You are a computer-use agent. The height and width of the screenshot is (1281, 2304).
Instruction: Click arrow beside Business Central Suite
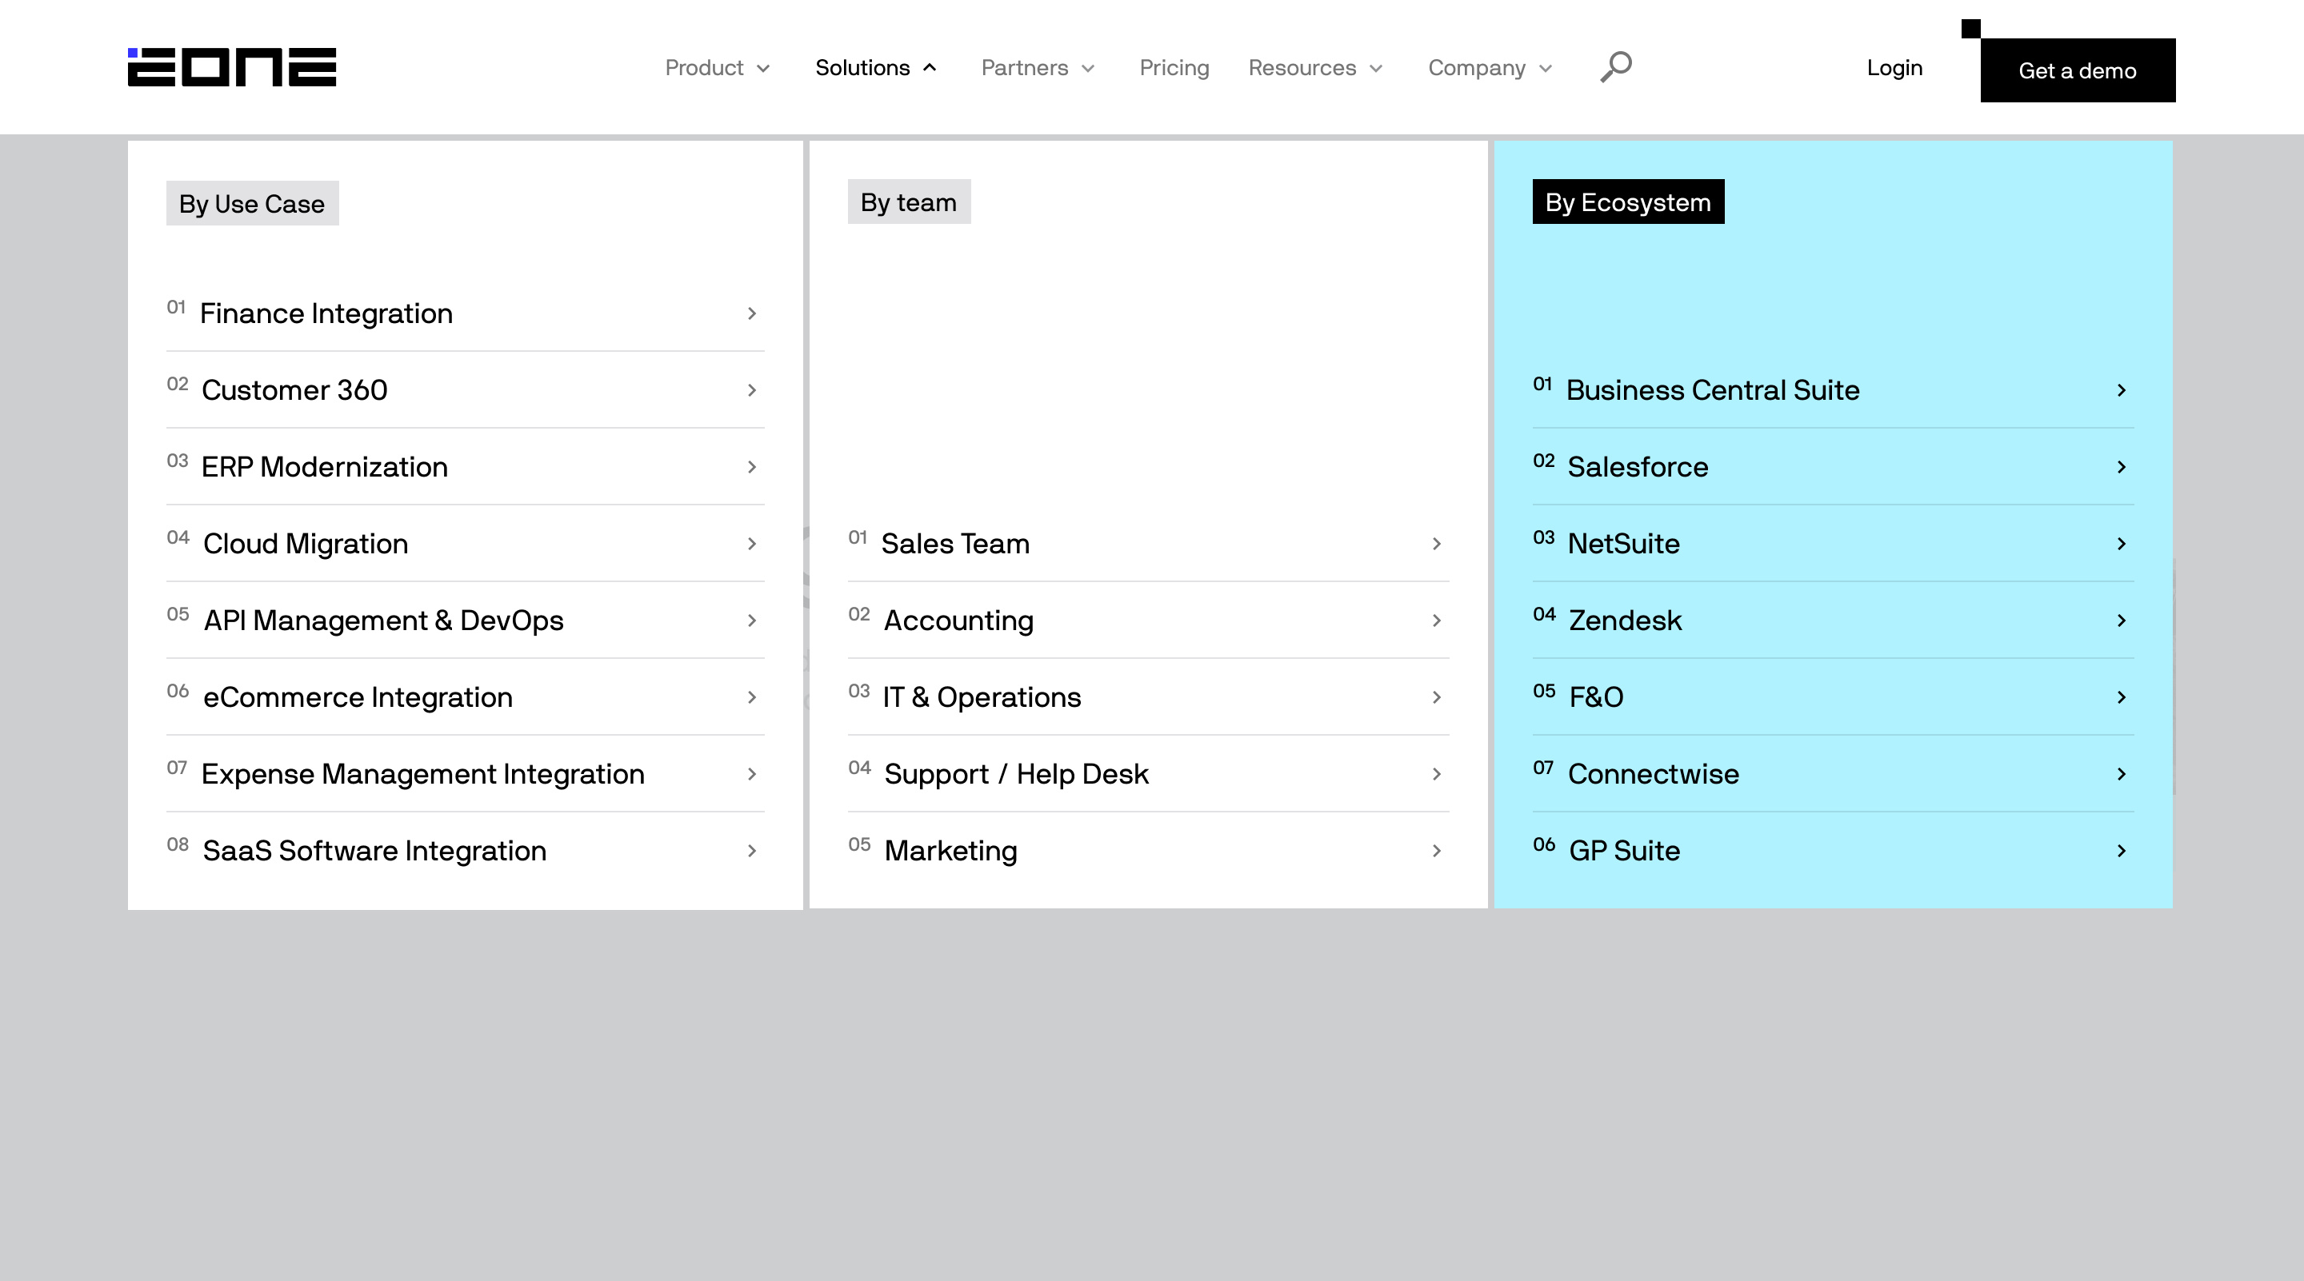(2122, 391)
